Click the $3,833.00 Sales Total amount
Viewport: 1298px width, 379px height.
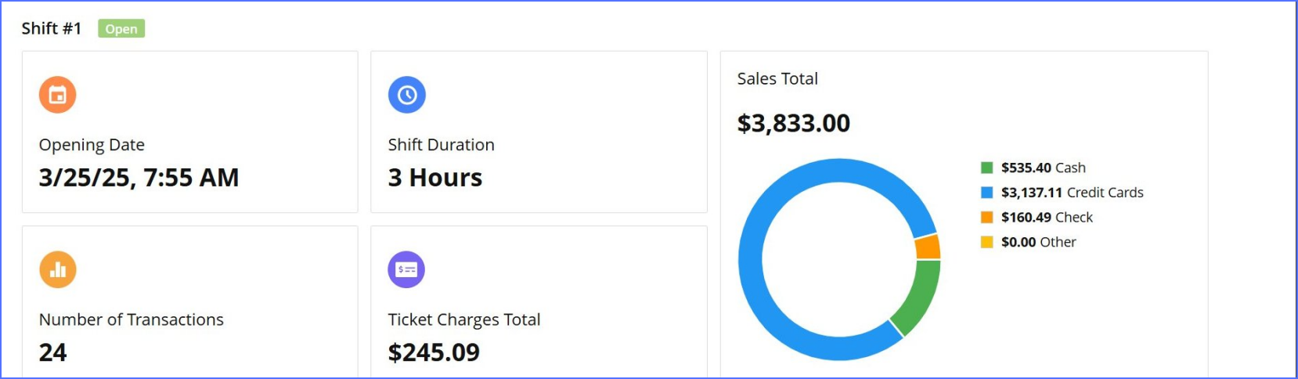793,123
